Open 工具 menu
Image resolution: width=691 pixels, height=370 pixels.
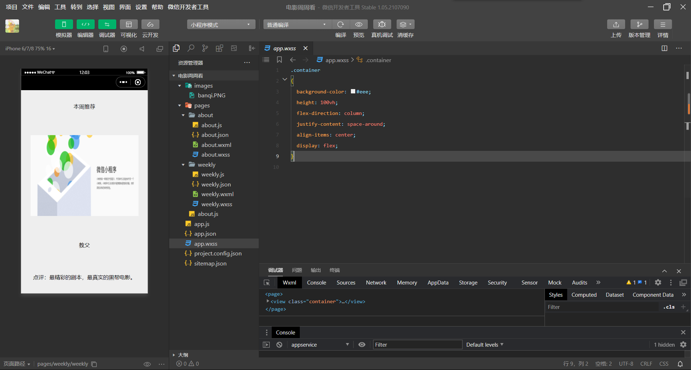click(60, 7)
